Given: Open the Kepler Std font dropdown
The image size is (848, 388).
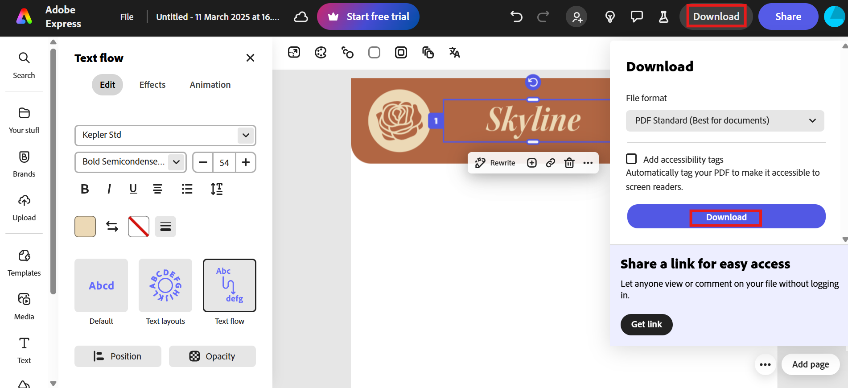Looking at the screenshot, I should coord(165,135).
